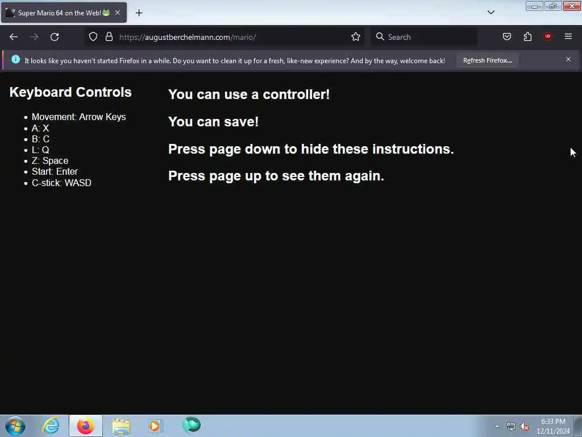Click 'You can save!' text
Image resolution: width=582 pixels, height=437 pixels.
coord(214,122)
